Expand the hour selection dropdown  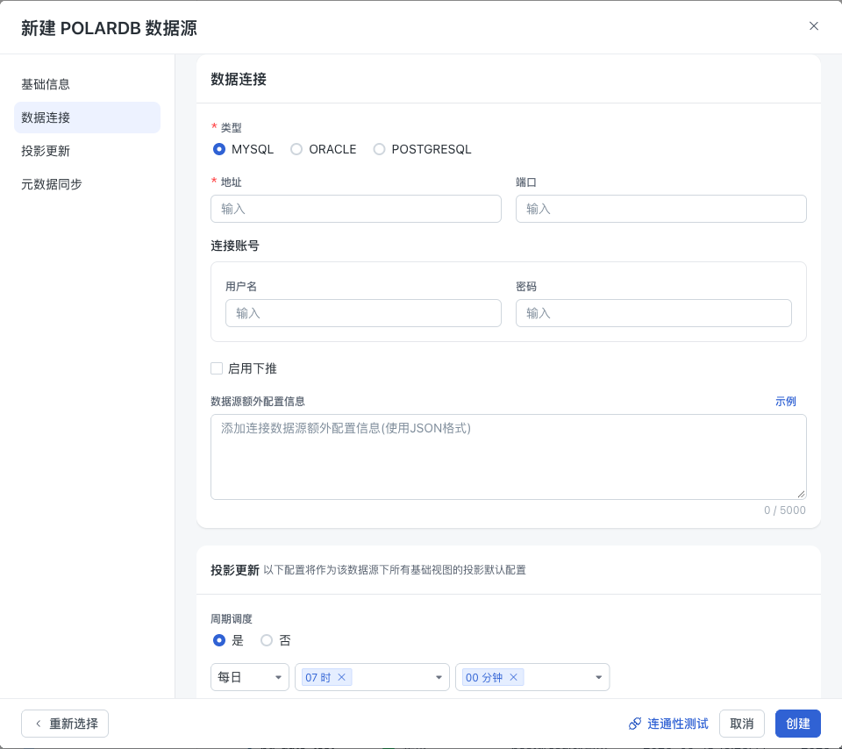click(x=439, y=677)
